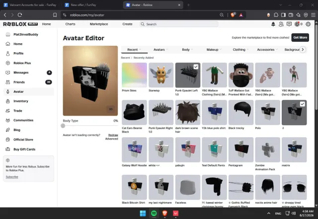The image size is (318, 219).
Task: Click the Roblox search field
Action: pos(179,24)
